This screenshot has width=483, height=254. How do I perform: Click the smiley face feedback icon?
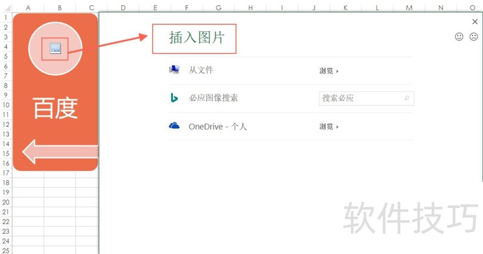[x=459, y=37]
